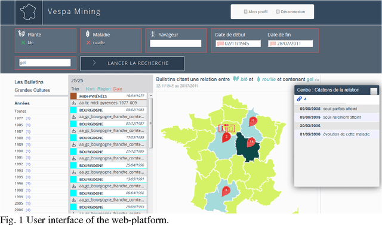Filter bulletins by year 1977

click(23, 118)
